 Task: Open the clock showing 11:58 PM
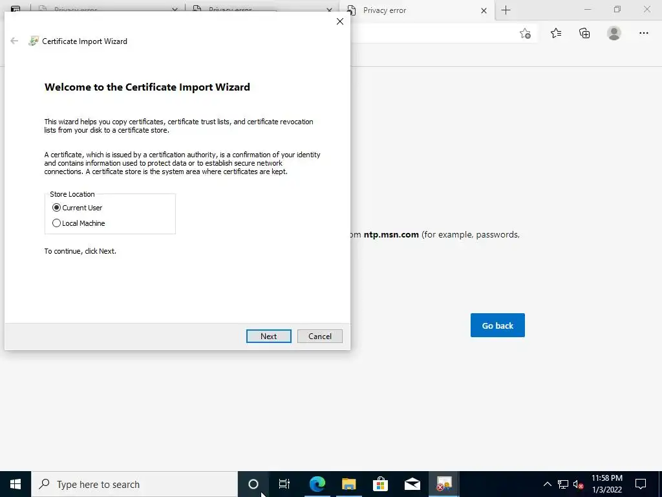[x=606, y=484]
